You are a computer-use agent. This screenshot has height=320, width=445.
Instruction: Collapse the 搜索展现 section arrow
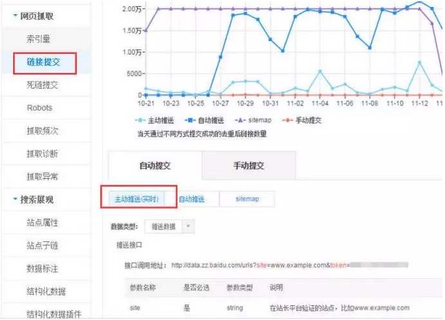coord(15,199)
